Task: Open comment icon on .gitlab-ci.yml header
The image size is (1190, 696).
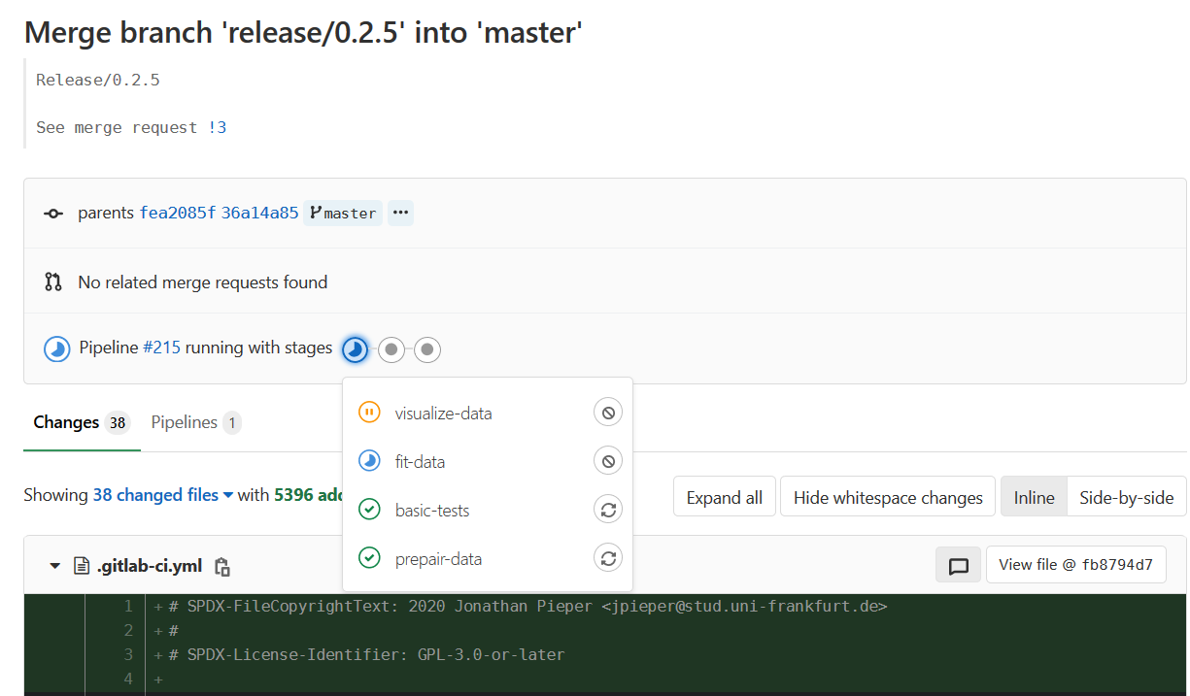Action: point(958,564)
